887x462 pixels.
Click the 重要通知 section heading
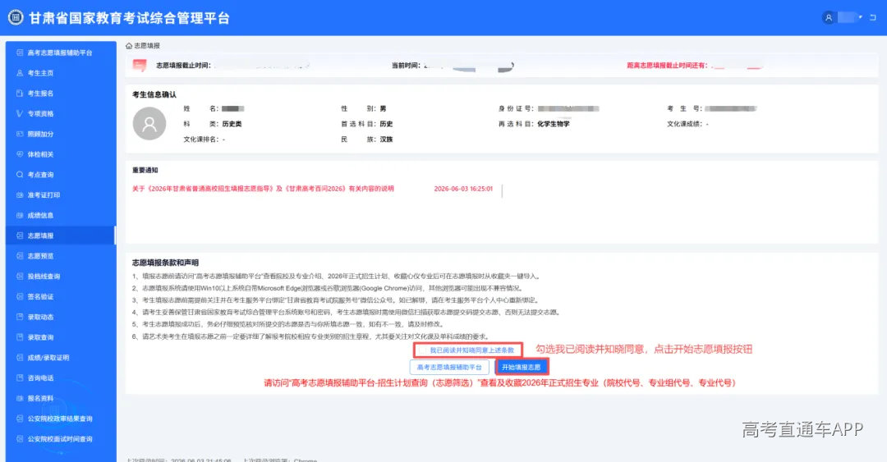click(145, 170)
